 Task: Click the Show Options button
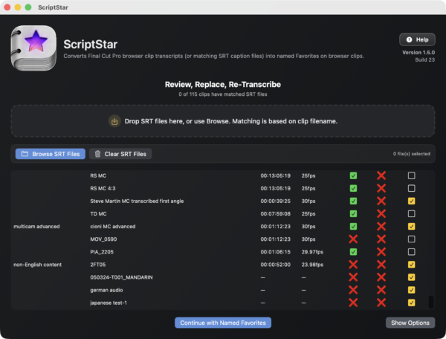point(410,323)
